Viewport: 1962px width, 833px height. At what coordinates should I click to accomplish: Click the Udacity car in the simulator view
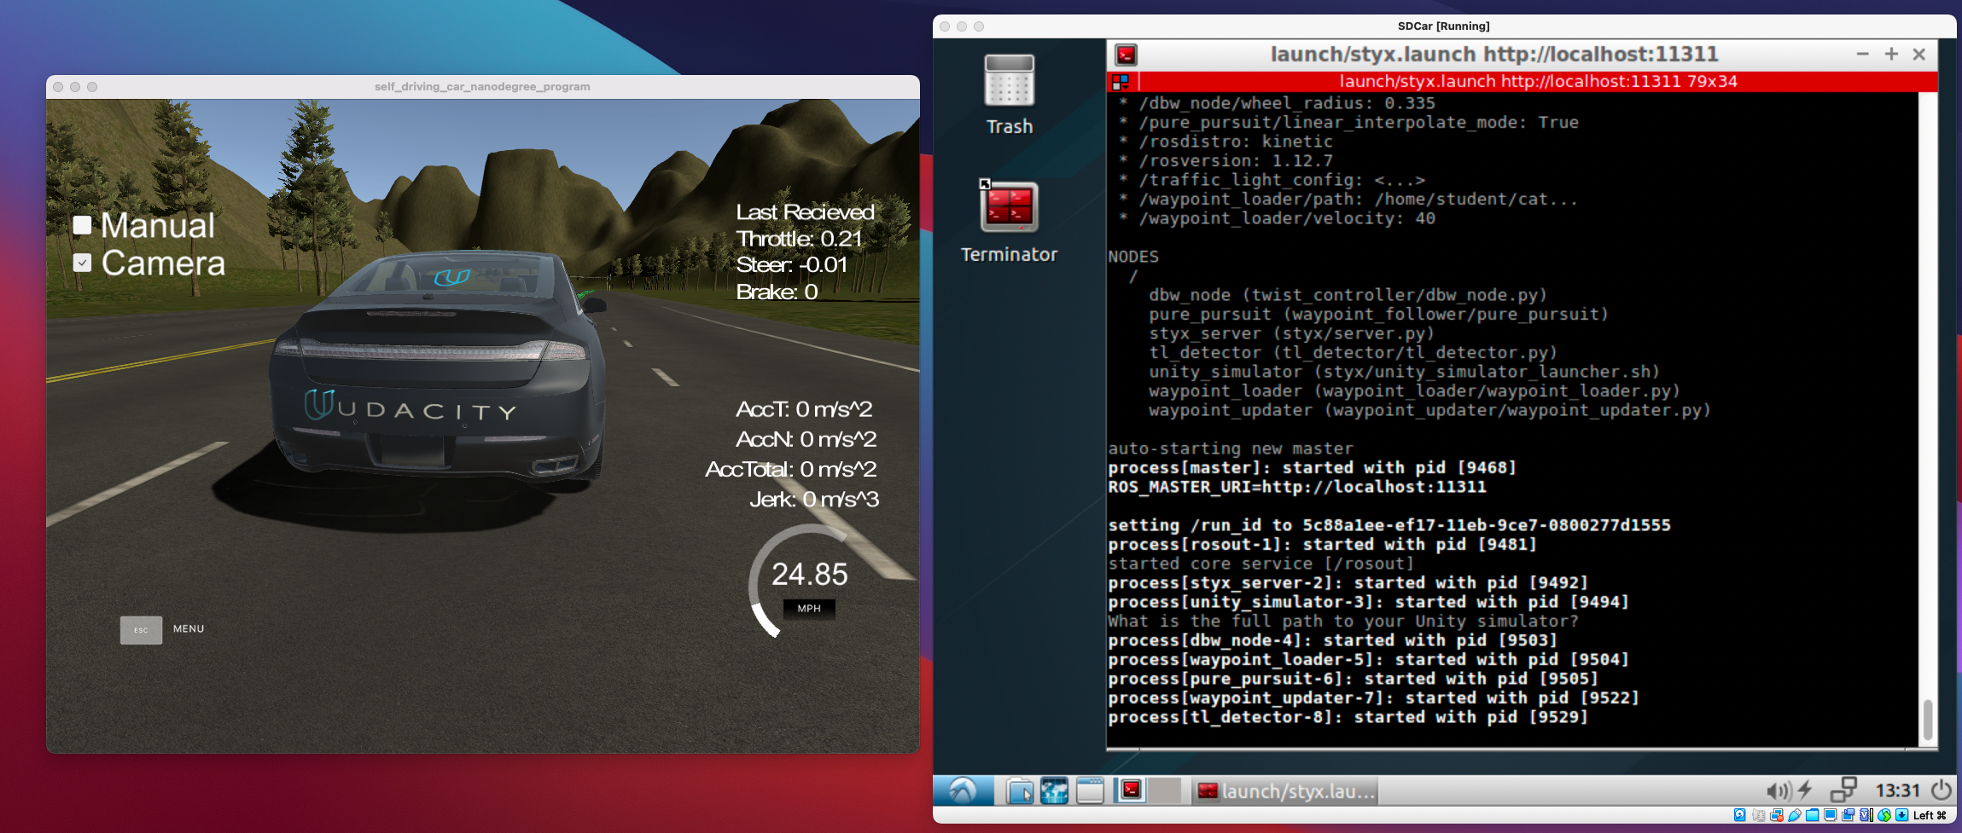coord(440,367)
